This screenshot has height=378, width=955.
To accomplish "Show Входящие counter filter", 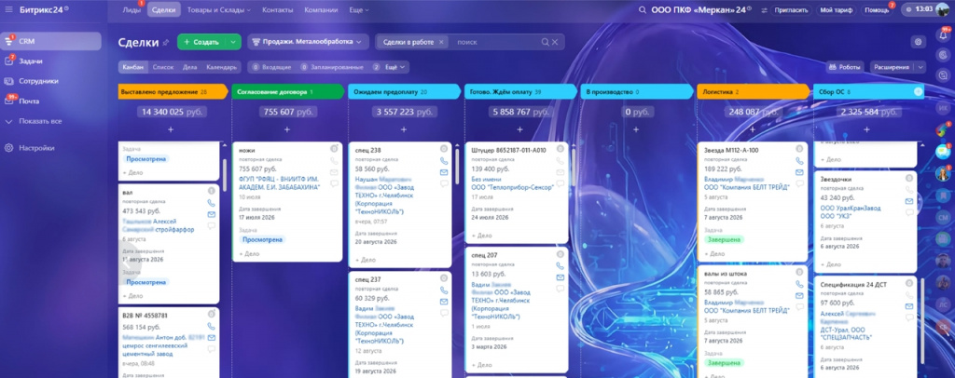I will (273, 67).
